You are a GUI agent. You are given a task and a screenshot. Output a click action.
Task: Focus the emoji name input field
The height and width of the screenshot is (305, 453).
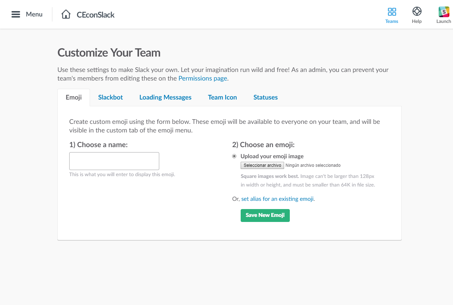(x=114, y=161)
